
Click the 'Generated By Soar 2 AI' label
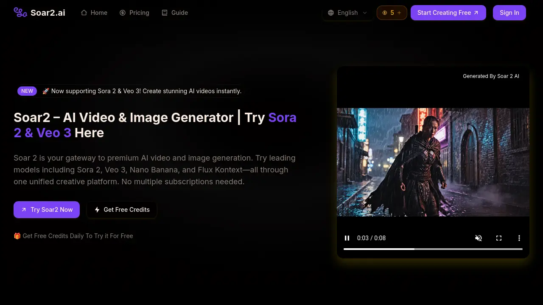491,76
